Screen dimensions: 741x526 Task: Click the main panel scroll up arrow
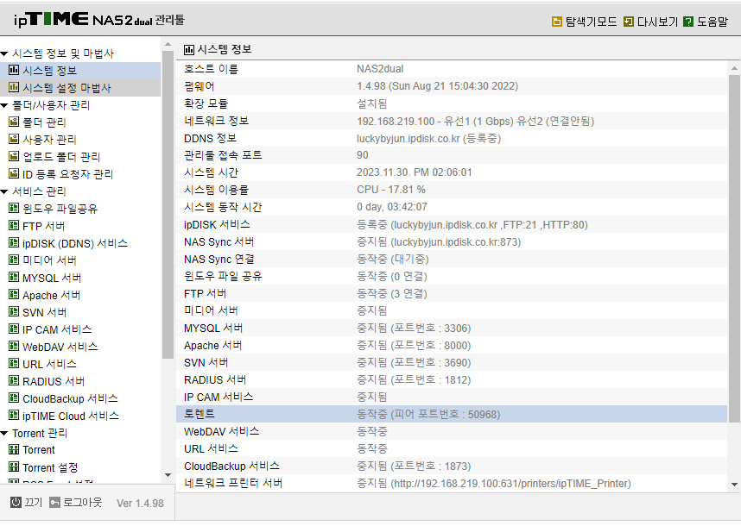pos(734,68)
